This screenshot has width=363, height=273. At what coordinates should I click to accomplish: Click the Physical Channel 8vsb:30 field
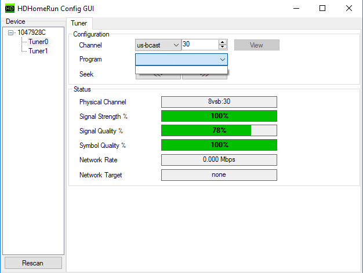coord(219,102)
